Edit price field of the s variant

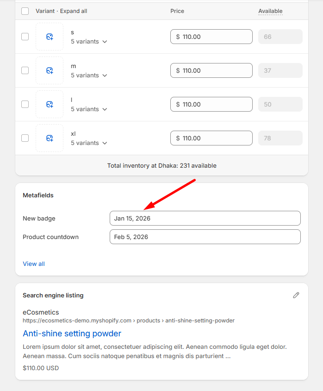[211, 37]
